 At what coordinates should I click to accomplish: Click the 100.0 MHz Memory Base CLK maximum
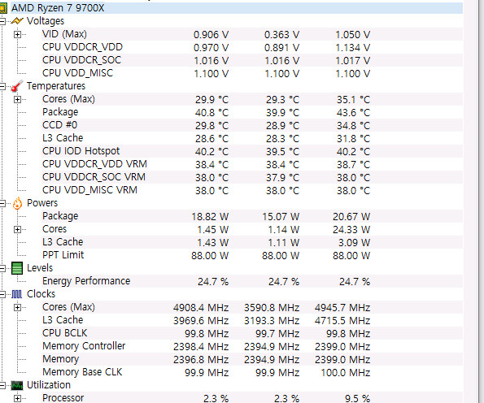(346, 373)
